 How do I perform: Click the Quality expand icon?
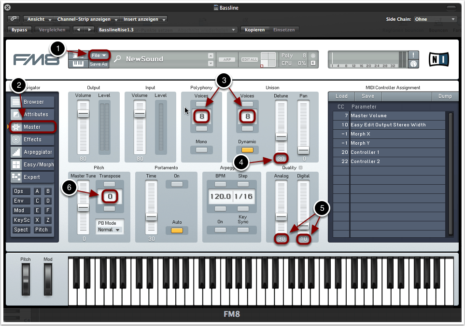tap(300, 168)
